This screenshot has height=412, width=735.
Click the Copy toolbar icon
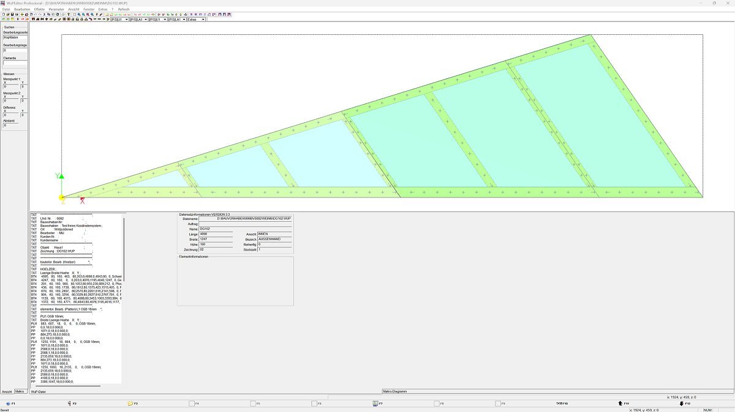coord(48,13)
